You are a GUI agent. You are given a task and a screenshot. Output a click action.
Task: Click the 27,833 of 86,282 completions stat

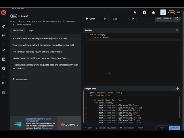tap(52, 22)
